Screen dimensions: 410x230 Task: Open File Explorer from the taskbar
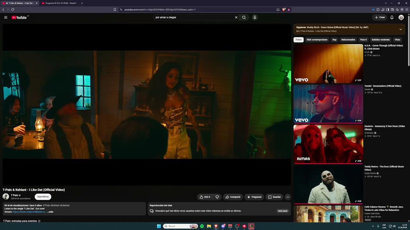click(x=209, y=226)
